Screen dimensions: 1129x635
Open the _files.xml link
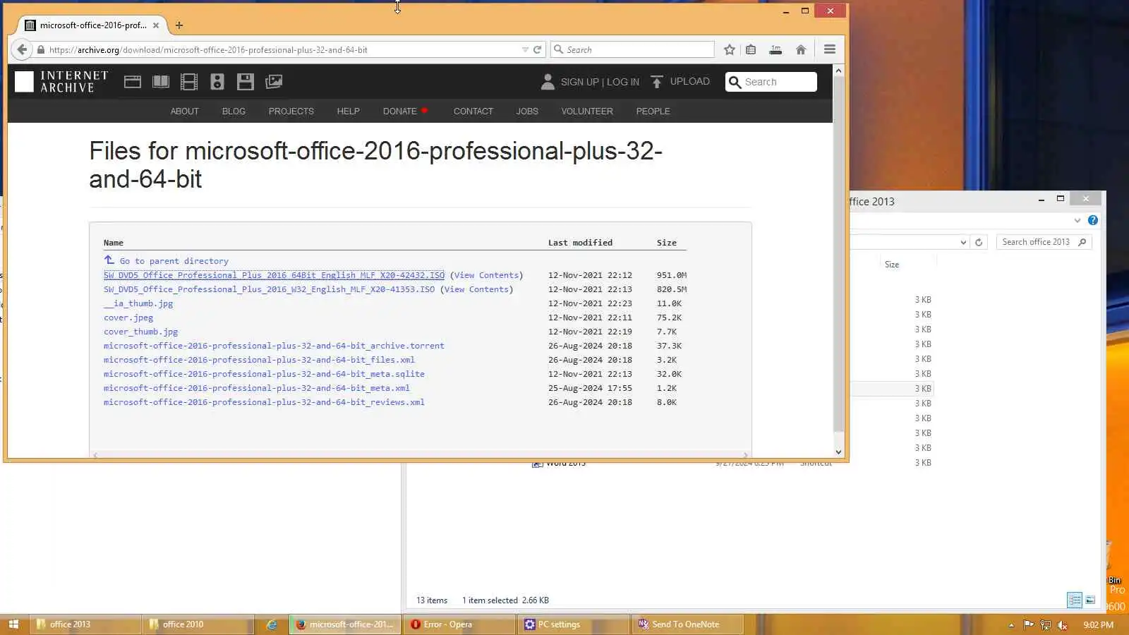click(259, 360)
